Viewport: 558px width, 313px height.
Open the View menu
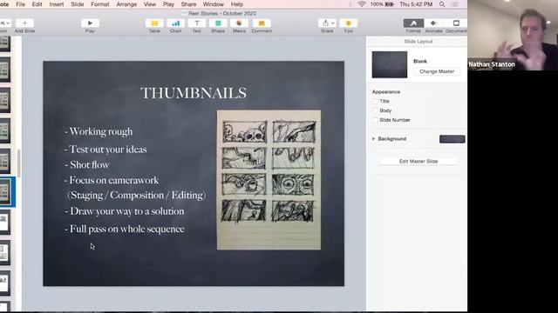[150, 4]
